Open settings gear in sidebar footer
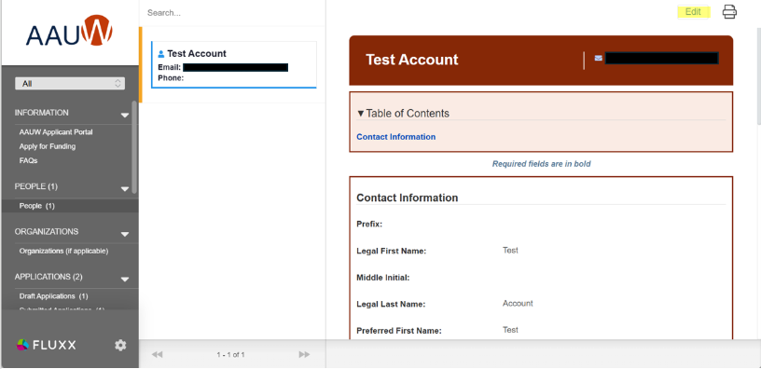 pyautogui.click(x=120, y=346)
